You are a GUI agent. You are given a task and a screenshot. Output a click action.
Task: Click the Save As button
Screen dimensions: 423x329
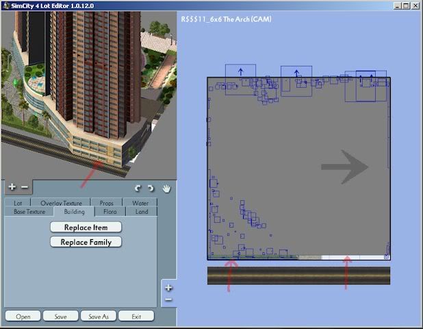tap(99, 316)
